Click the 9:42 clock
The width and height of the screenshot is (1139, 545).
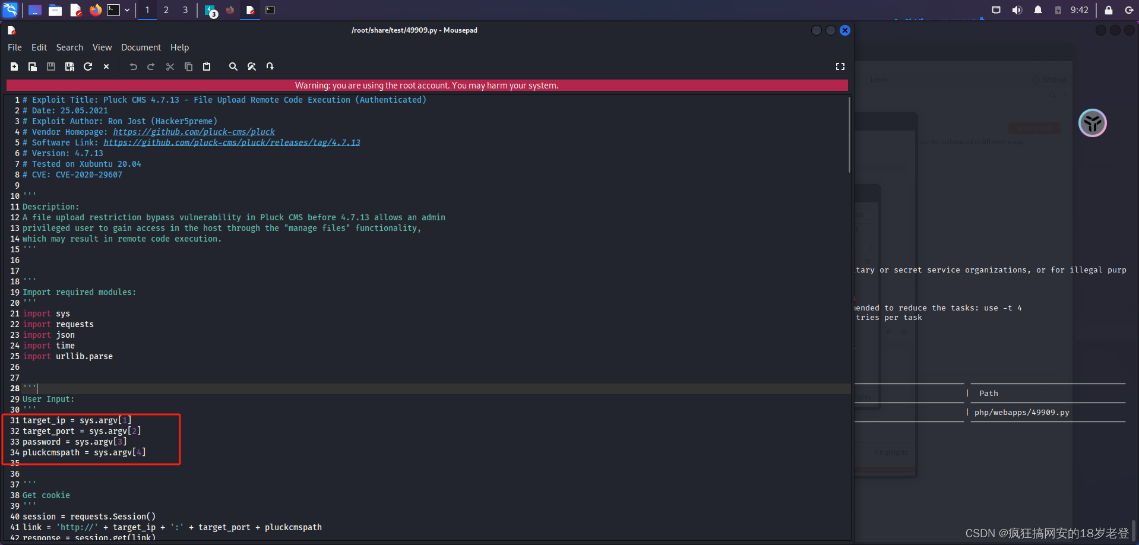click(x=1080, y=10)
